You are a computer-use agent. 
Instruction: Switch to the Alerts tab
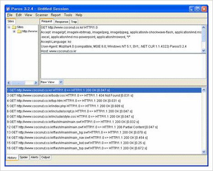[35, 157]
